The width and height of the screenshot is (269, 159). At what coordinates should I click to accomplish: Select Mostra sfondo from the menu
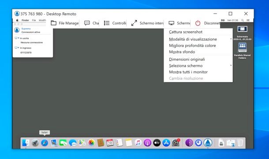point(198,52)
